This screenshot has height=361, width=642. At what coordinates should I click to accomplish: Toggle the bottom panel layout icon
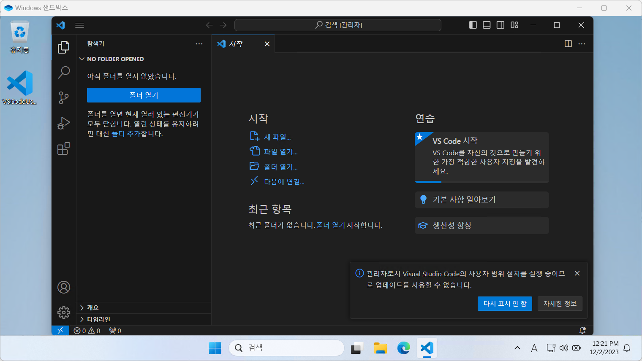(x=487, y=25)
